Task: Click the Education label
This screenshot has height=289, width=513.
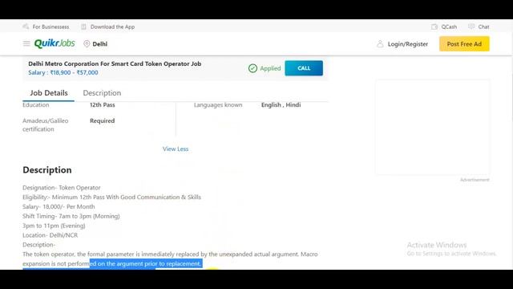Action: (35, 105)
